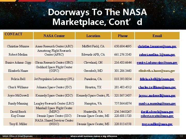Click the Kennedy Space Center, FL location

93,95
